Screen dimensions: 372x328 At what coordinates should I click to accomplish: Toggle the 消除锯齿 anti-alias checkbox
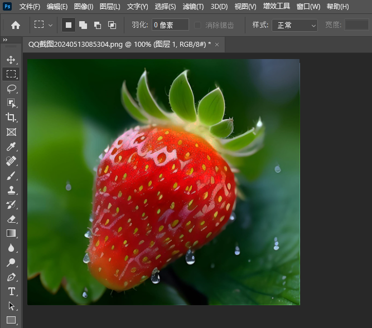coord(197,25)
